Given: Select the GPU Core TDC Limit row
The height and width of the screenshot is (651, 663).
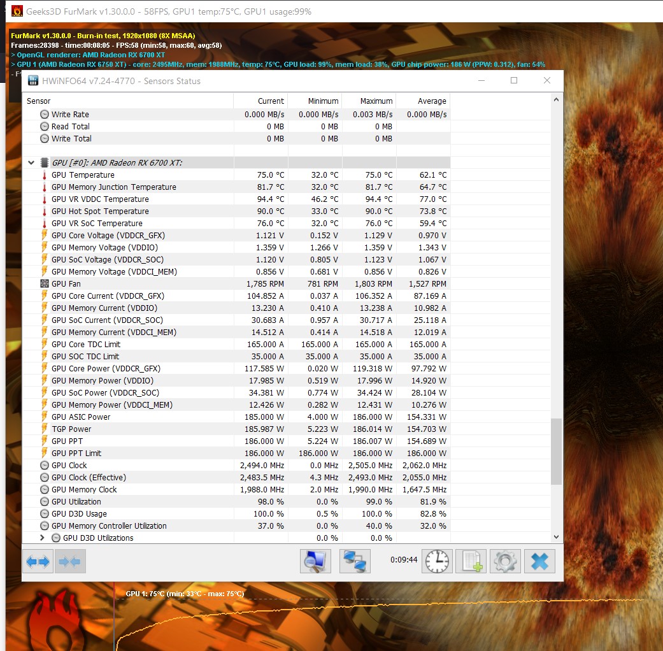Looking at the screenshot, I should (236, 345).
